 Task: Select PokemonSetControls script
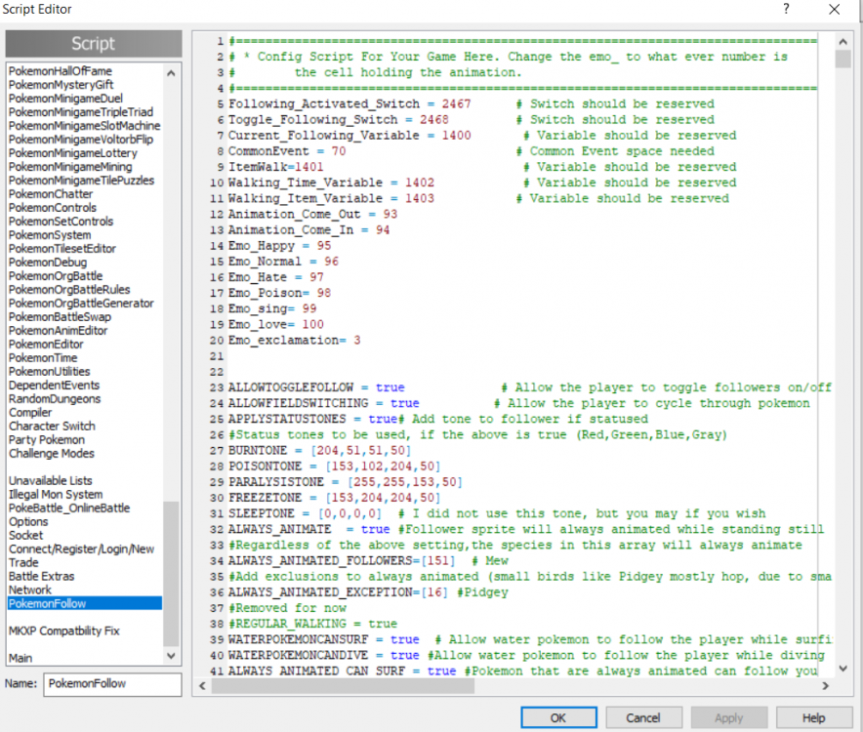pos(61,222)
